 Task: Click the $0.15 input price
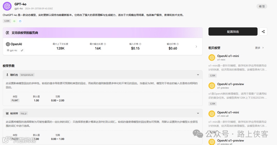pyautogui.click(x=135, y=48)
